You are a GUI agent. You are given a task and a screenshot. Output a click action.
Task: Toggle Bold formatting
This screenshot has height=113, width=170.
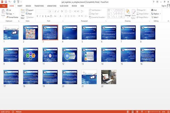click(x=37, y=16)
